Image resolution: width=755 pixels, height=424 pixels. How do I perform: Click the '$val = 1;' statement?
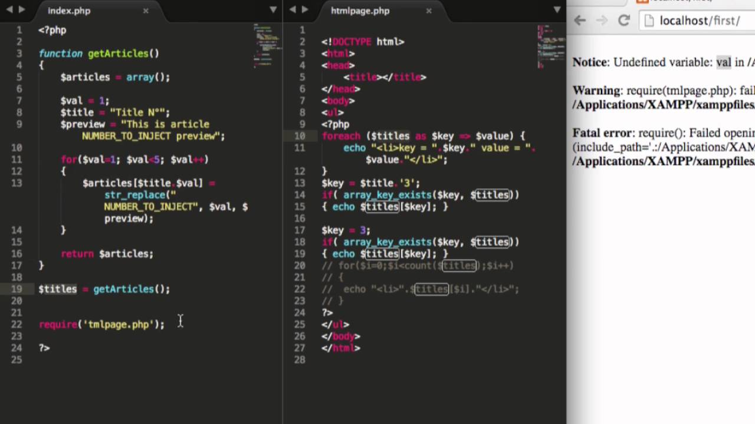[x=84, y=101]
